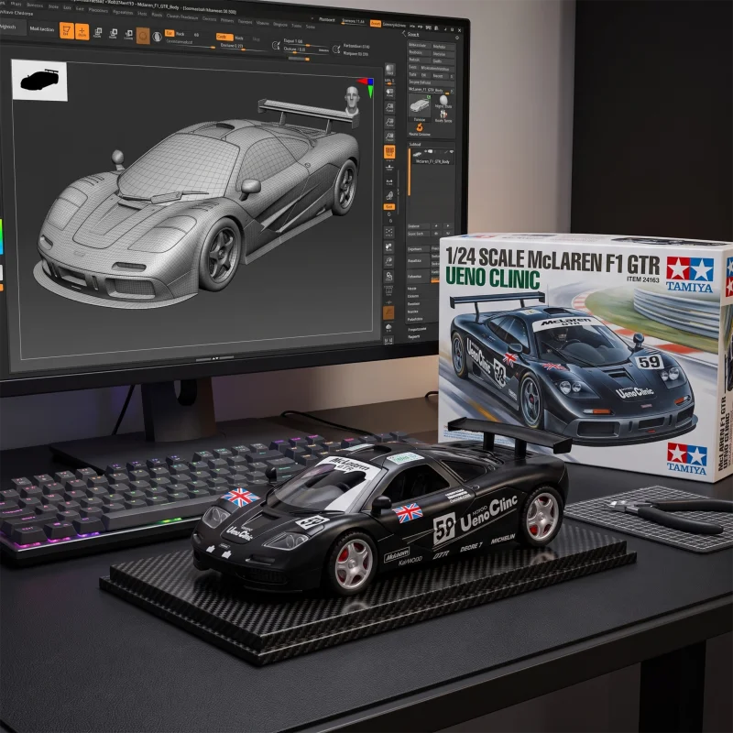The image size is (733, 733).
Task: Click the round target icon left of Farbzedaan
Action: [336, 49]
